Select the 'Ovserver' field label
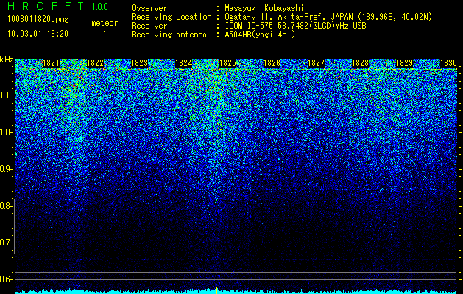Screen dimensions: 463x294 click(149, 8)
